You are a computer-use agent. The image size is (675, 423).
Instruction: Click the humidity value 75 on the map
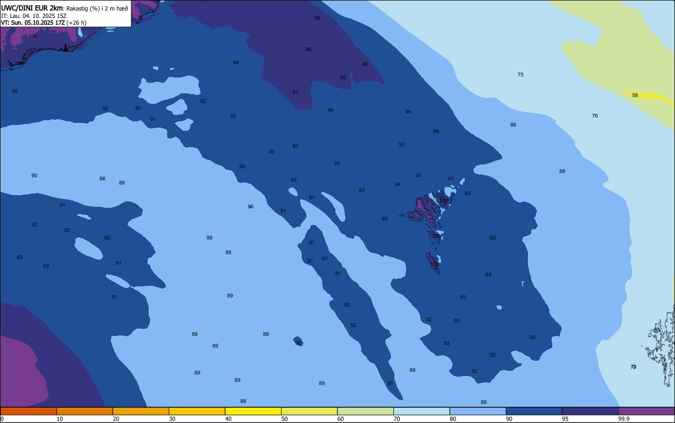tap(520, 75)
